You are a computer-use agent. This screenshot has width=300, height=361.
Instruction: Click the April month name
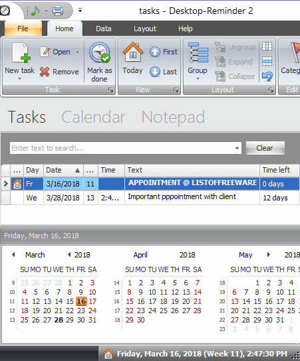(x=140, y=255)
